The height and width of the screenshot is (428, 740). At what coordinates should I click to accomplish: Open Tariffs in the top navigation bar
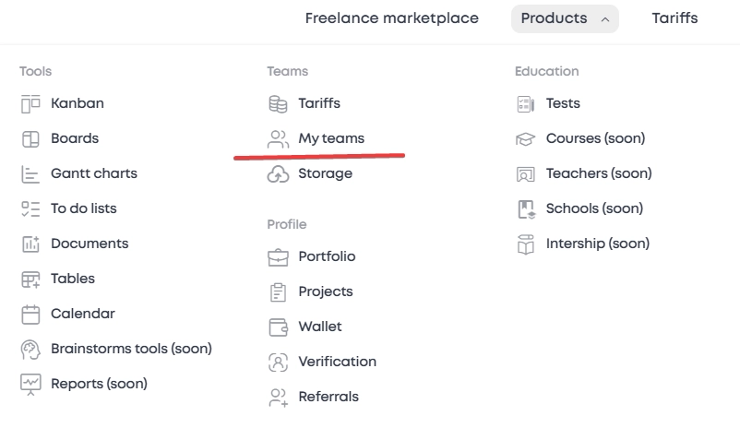point(674,18)
